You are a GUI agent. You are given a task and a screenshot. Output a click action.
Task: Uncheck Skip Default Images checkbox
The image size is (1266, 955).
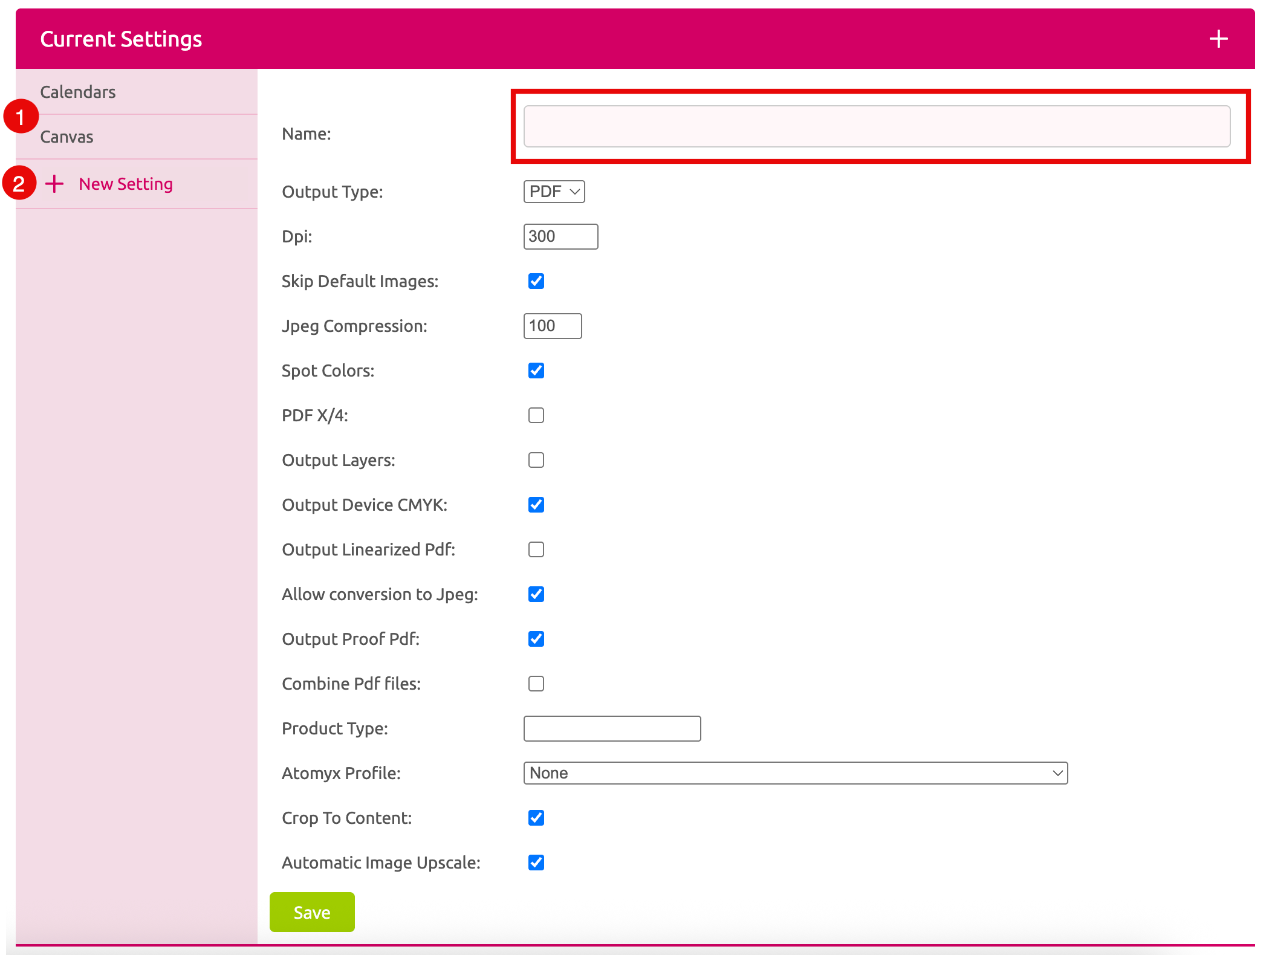pos(536,281)
